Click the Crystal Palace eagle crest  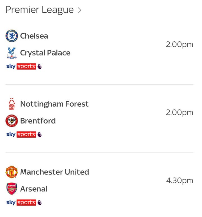pyautogui.click(x=12, y=53)
